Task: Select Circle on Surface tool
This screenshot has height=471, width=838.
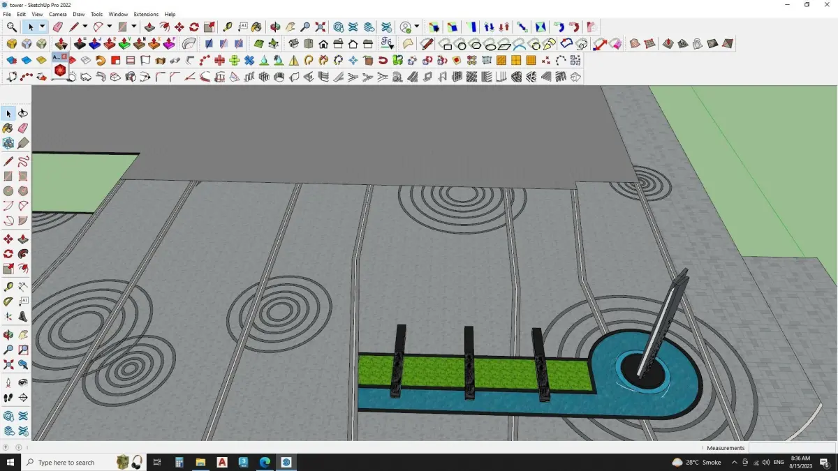Action: tap(461, 45)
